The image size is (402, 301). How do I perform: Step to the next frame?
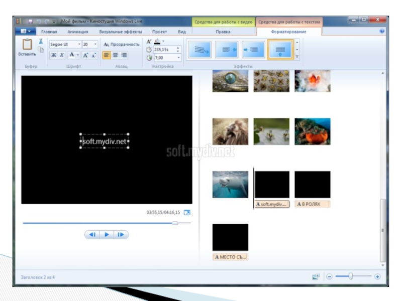(x=121, y=234)
